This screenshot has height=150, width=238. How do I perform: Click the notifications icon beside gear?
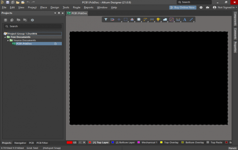point(208,7)
